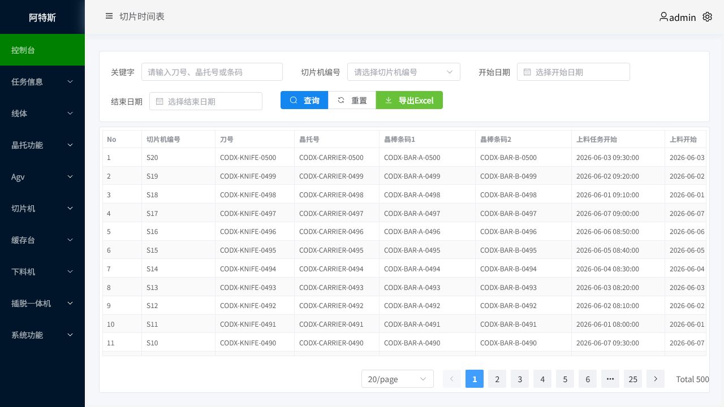724x407 pixels.
Task: Click cell CODX-KNIFE-0500
Action: click(x=255, y=158)
